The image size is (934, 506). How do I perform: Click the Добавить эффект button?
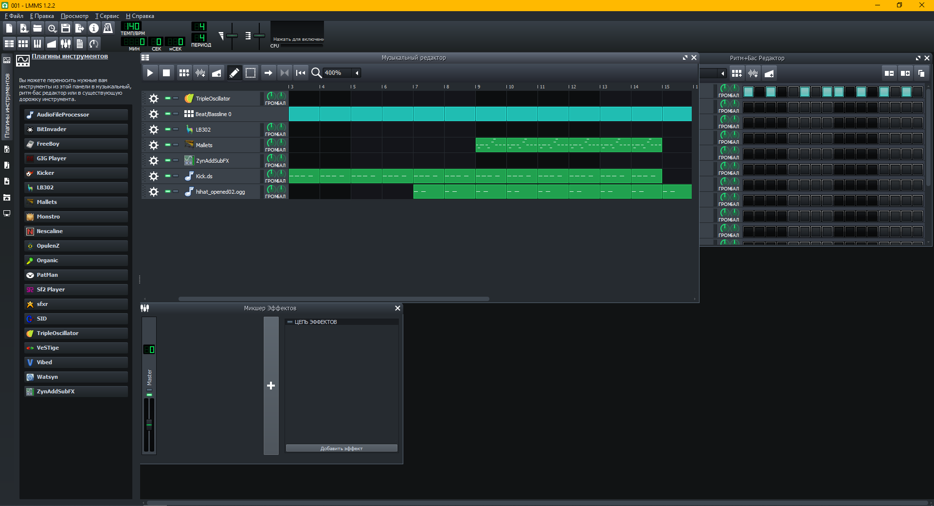pyautogui.click(x=341, y=448)
